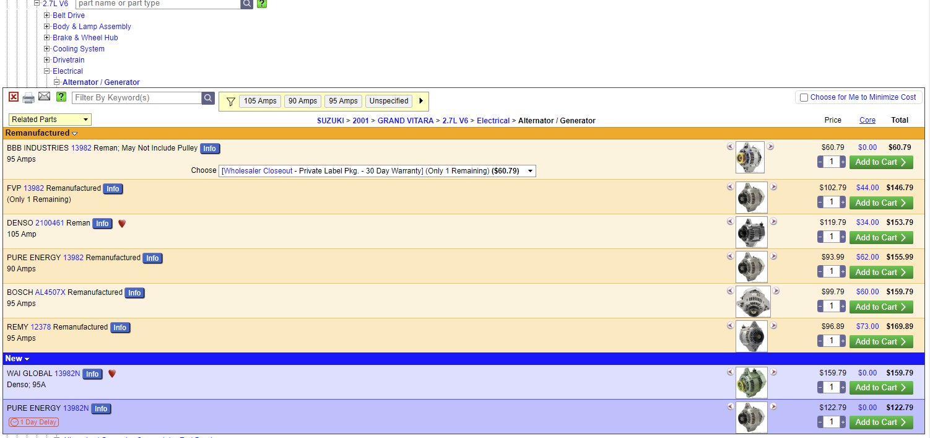Click the heart icon on DENSO 2100461 row
This screenshot has height=438, width=930.
click(x=122, y=224)
